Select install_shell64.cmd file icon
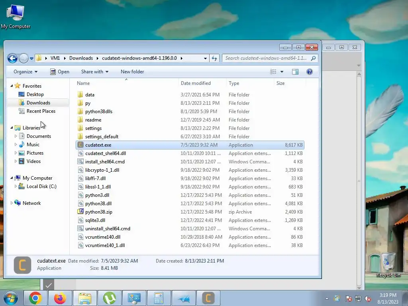 point(80,161)
